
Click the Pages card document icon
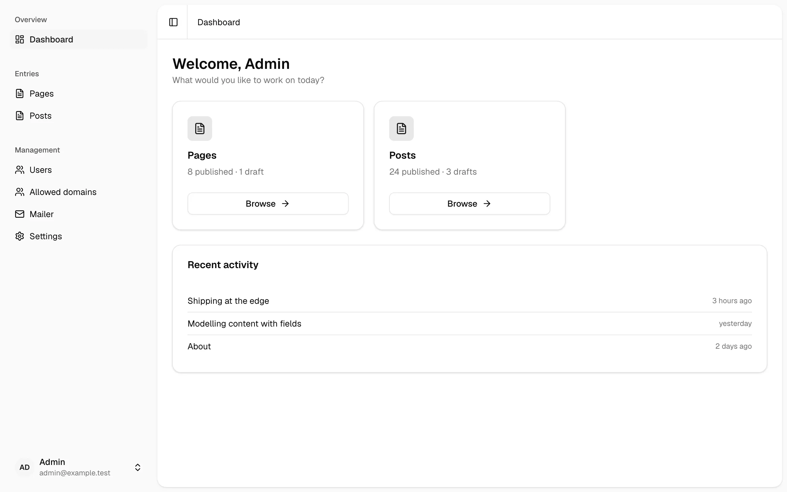pos(200,129)
